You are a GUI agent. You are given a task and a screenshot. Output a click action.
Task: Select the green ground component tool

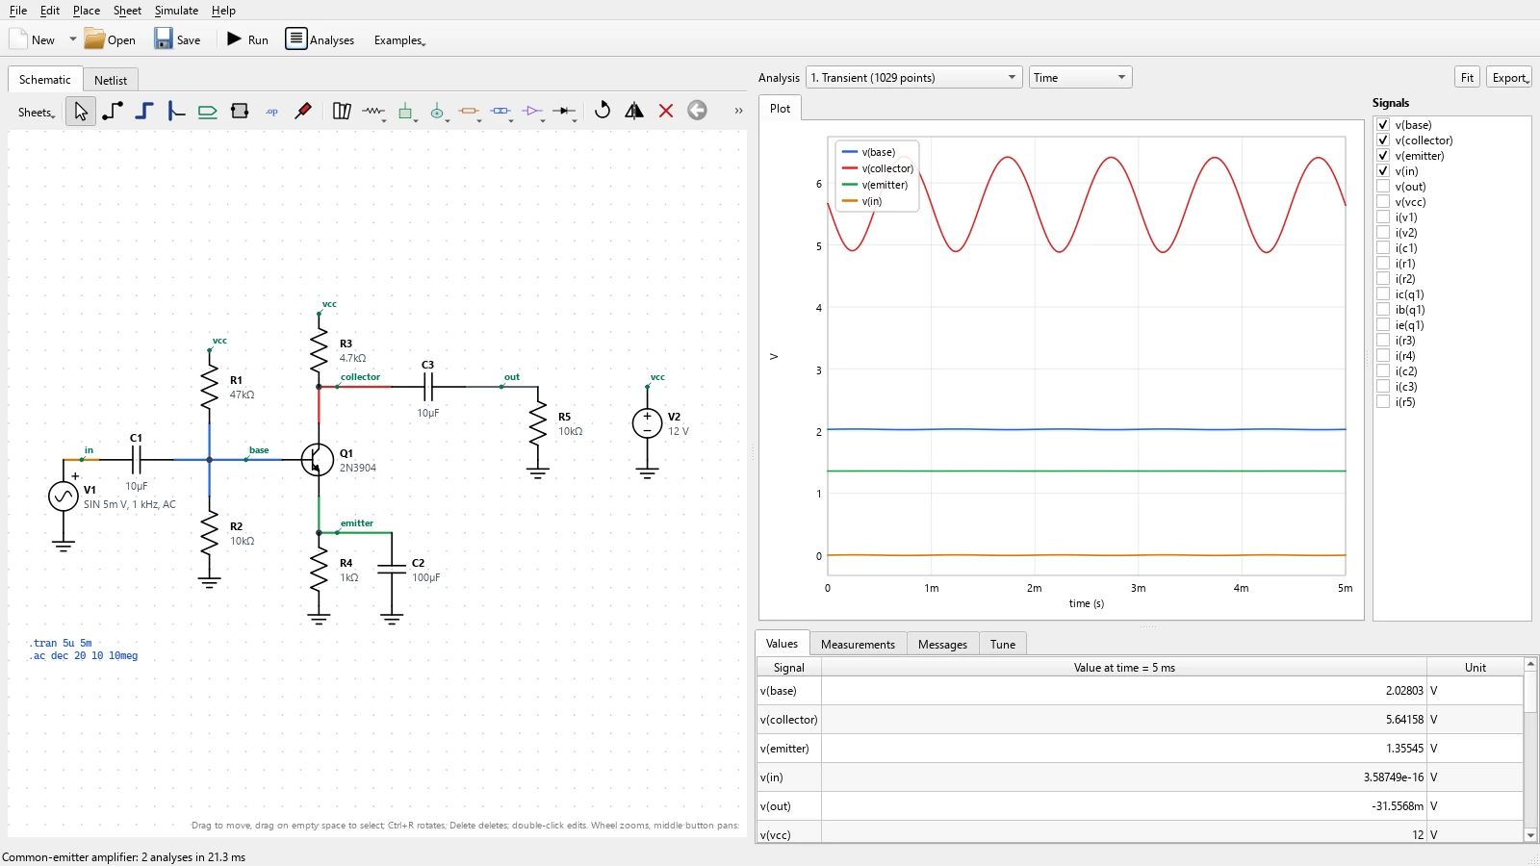[x=406, y=112]
